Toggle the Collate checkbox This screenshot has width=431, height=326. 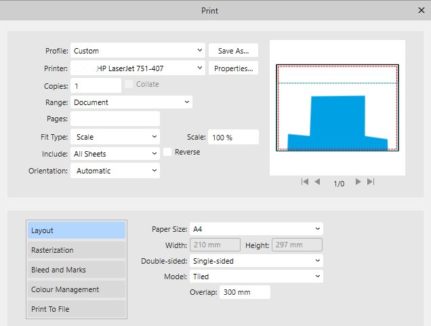[129, 84]
